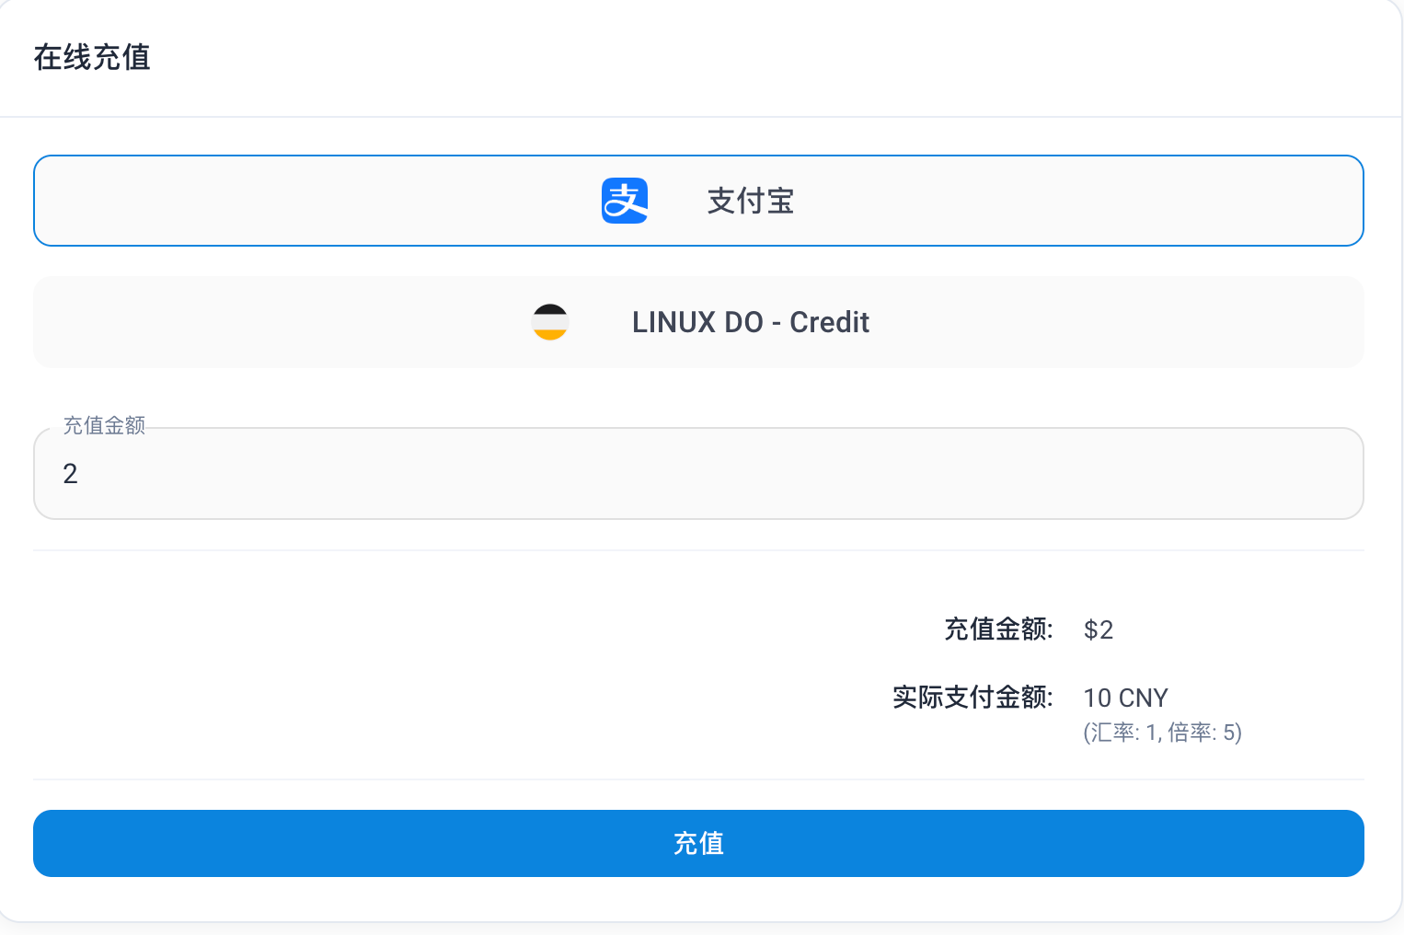Click the blue 充值 submit button
Viewport: 1404px width, 935px height.
point(698,843)
